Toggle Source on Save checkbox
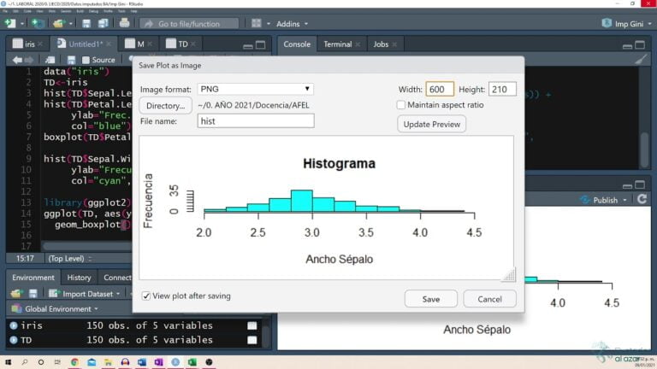The image size is (657, 369). (x=86, y=60)
